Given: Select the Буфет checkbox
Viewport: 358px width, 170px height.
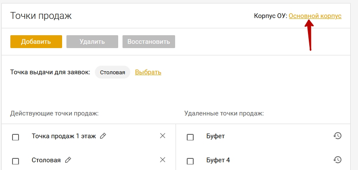Looking at the screenshot, I should (x=190, y=137).
